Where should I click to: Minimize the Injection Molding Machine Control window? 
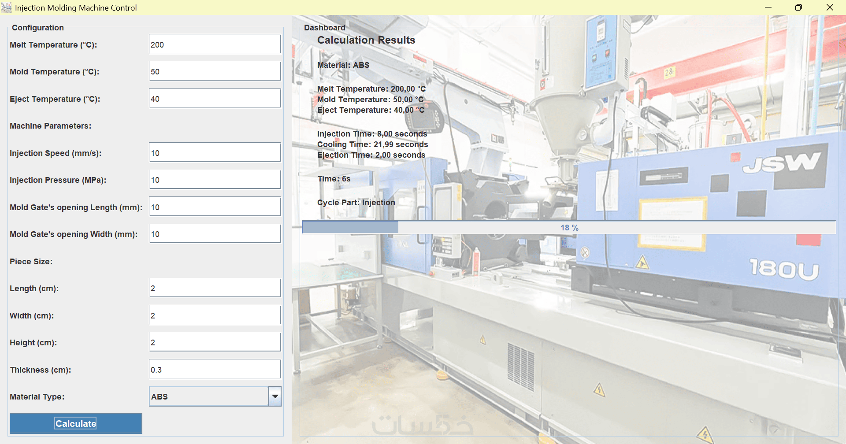click(x=768, y=7)
